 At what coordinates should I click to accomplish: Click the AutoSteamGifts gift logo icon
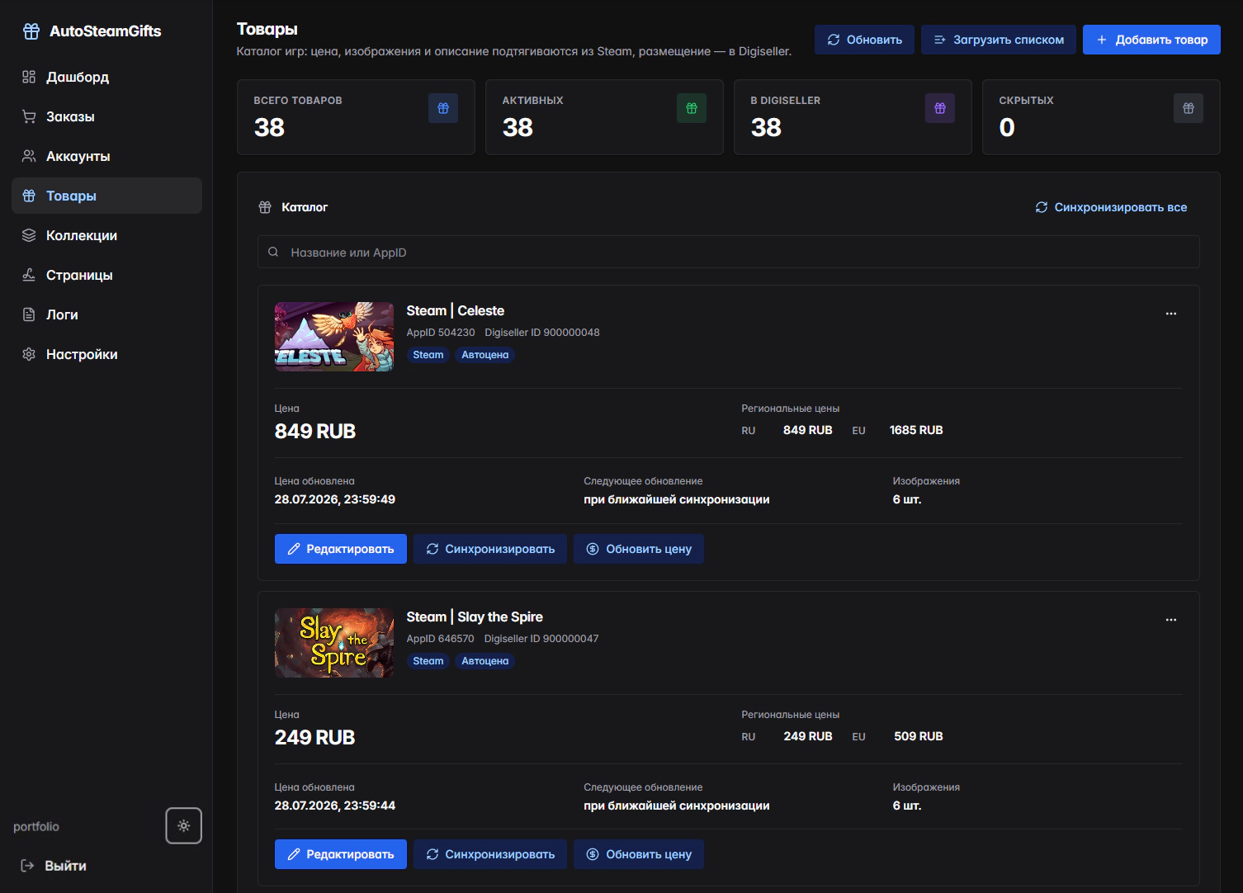(x=31, y=31)
